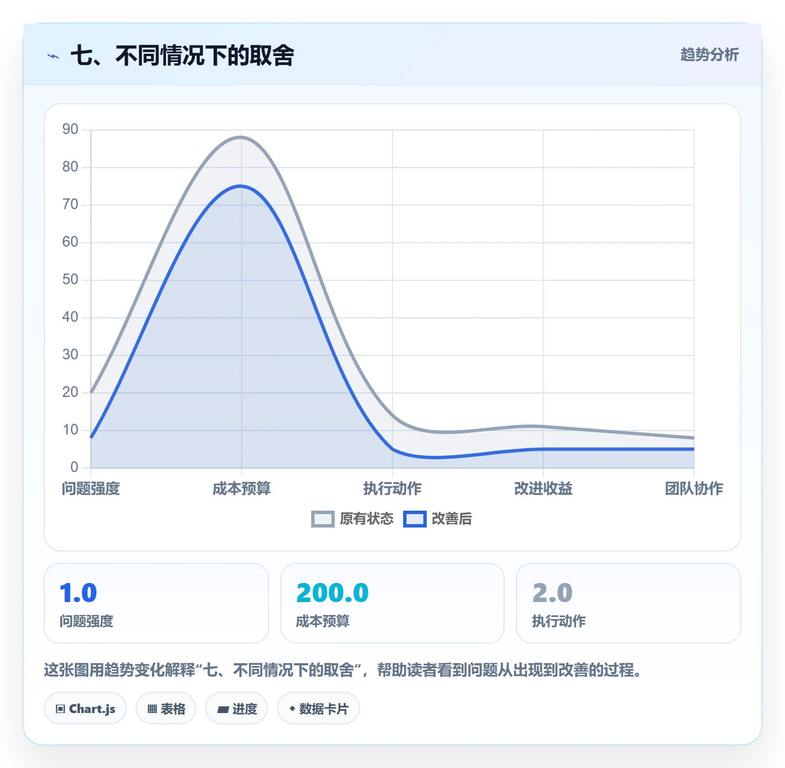Screen dimensions: 785x768
Task: Click the title "七、不同情况下的取舍"
Action: pos(182,55)
